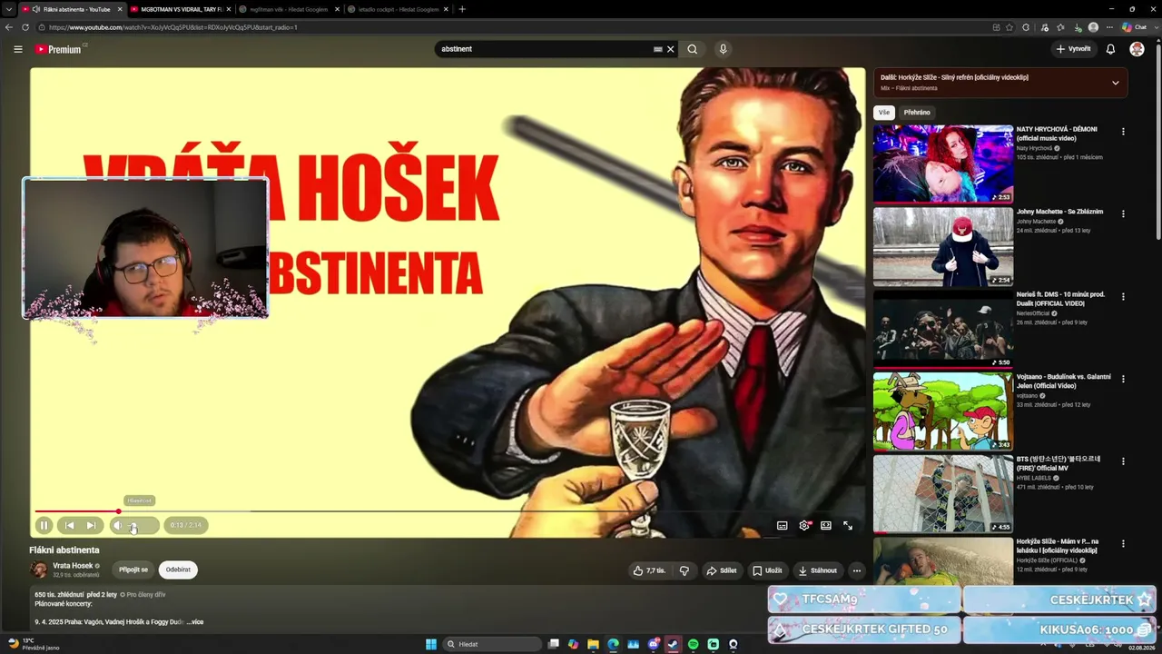Open options for Johny Machette - Se Zblázním
1162x654 pixels.
1123,214
